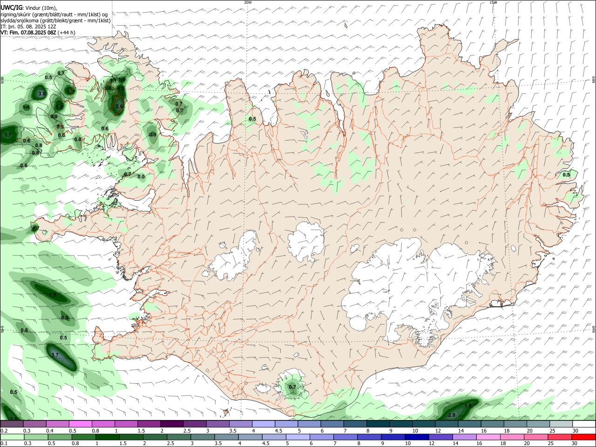Click the '15W' longitude label at the top
Image resolution: width=596 pixels, height=447 pixels.
pyautogui.click(x=493, y=2)
